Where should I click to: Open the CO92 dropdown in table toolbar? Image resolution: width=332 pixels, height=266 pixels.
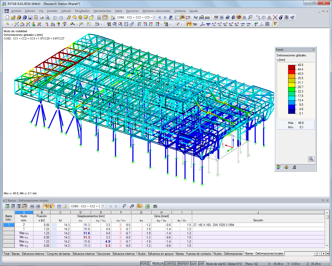pyautogui.click(x=103, y=206)
